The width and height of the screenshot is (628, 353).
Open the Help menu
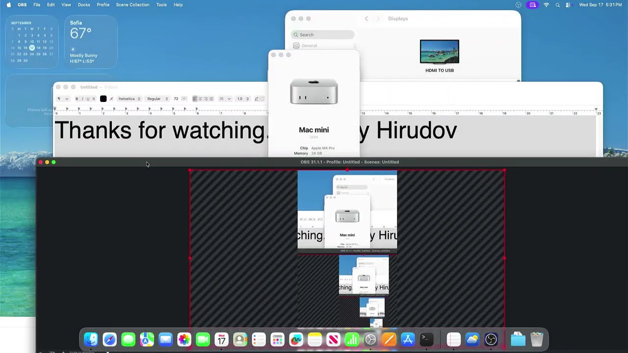tap(178, 5)
